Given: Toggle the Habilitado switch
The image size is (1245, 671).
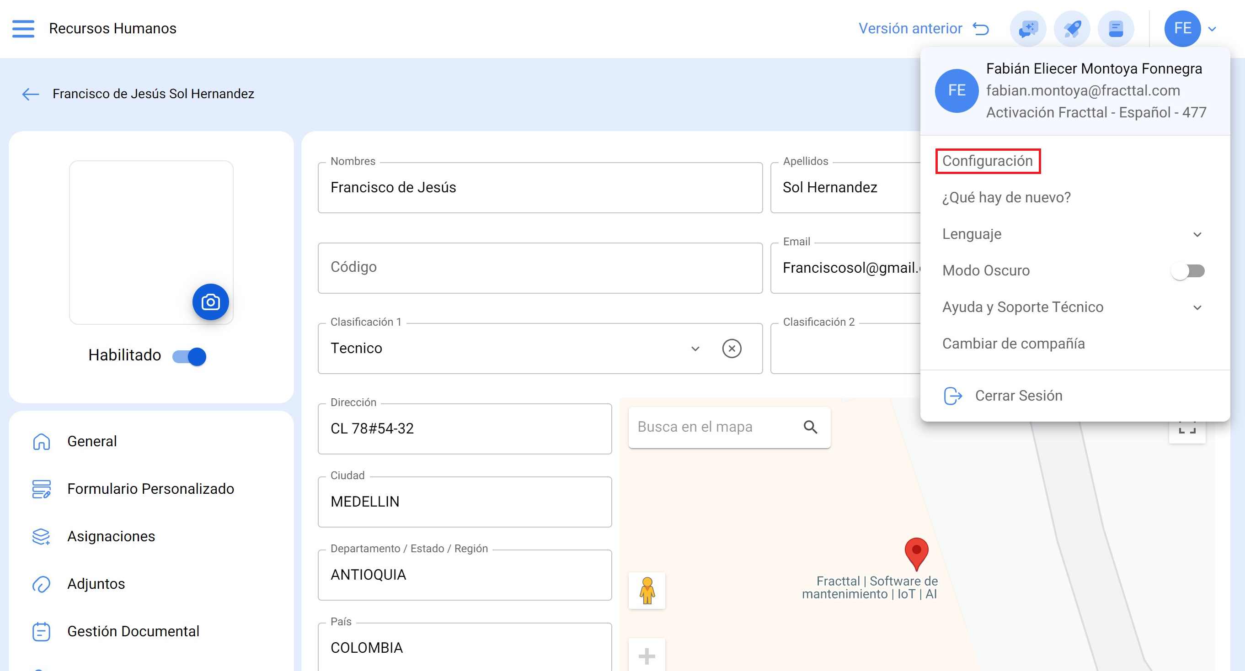Looking at the screenshot, I should tap(189, 357).
